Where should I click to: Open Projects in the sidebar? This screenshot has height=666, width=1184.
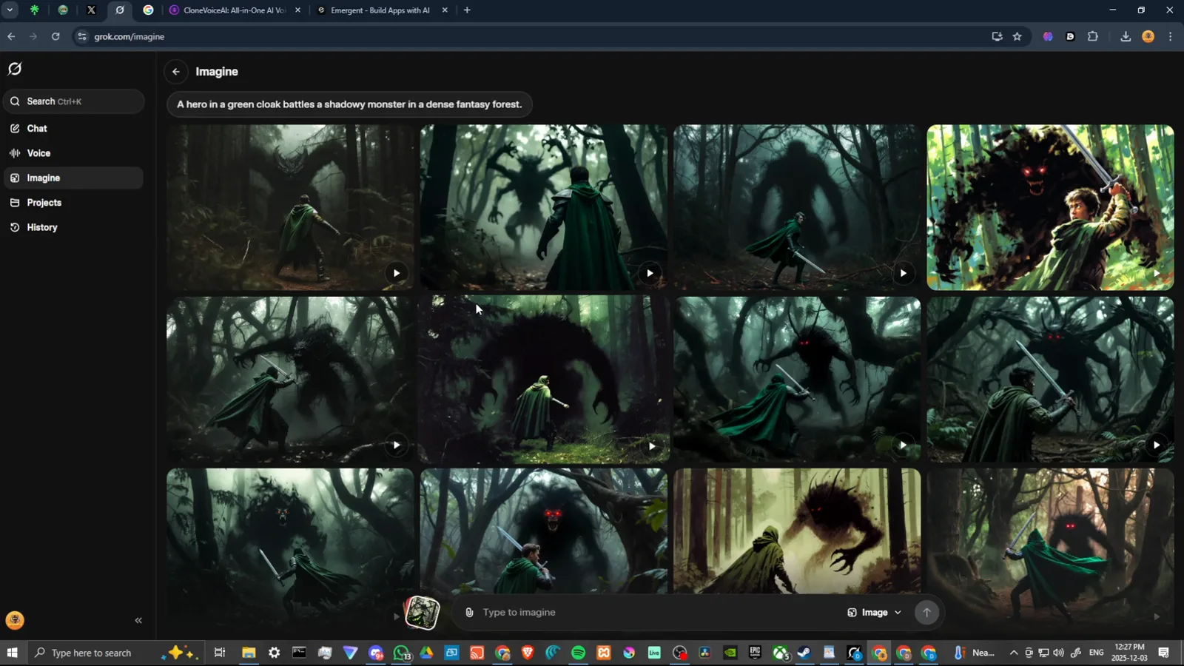click(73, 203)
